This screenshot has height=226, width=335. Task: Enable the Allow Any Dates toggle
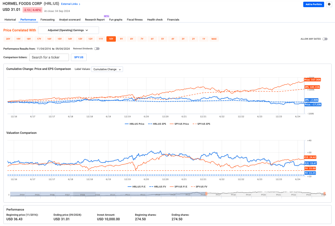coord(325,39)
